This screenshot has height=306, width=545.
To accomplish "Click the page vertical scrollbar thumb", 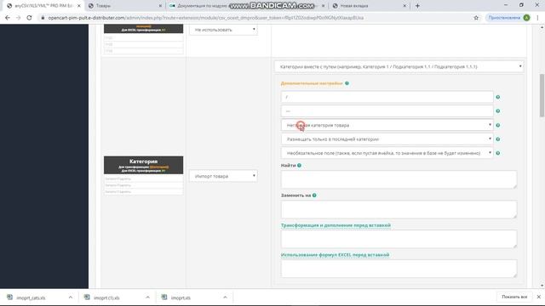I will 542,95.
